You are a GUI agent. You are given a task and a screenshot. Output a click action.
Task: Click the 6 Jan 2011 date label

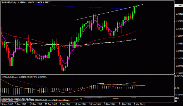65,104
